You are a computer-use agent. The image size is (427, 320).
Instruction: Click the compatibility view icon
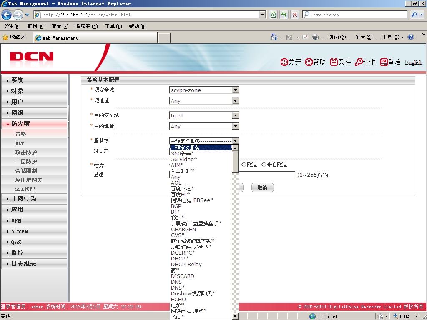[273, 15]
